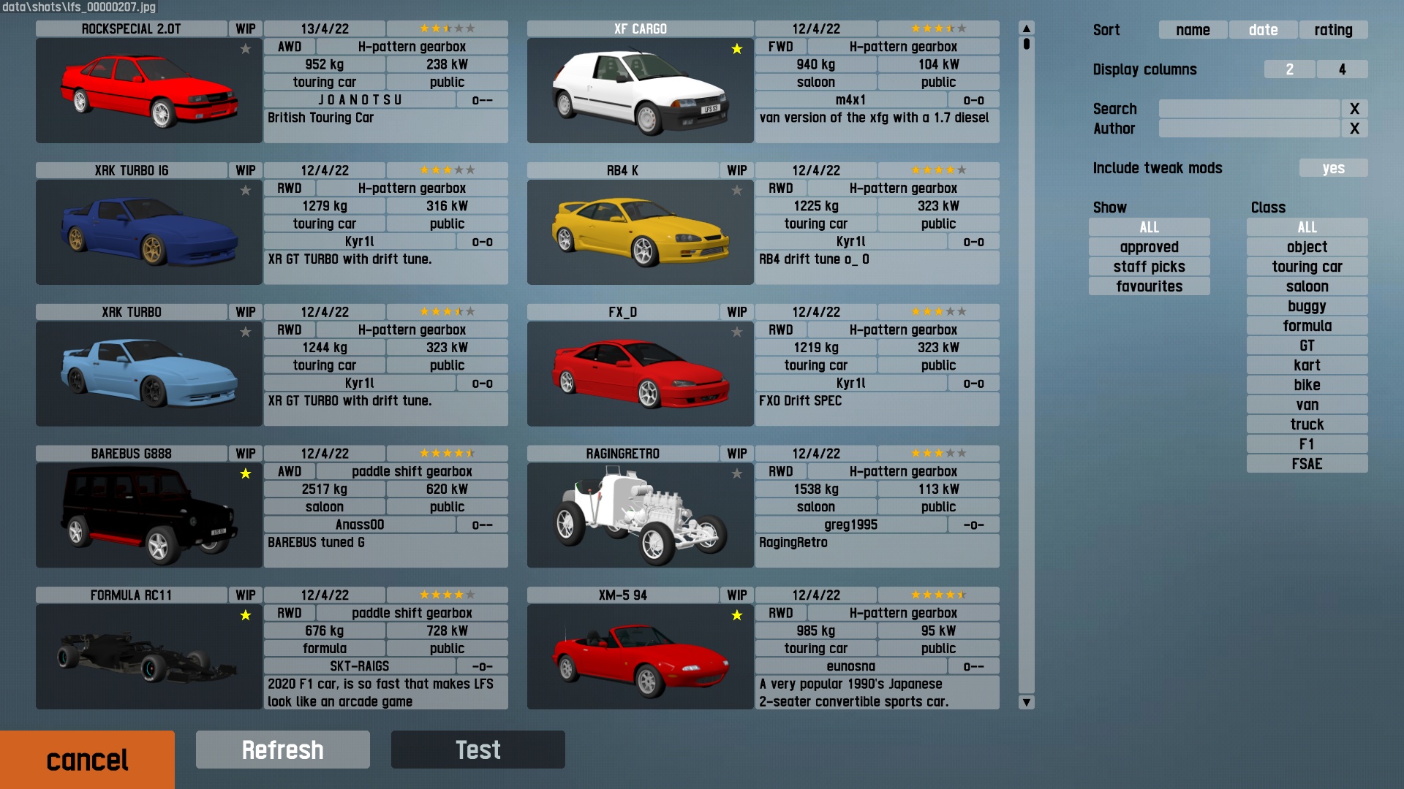Toggle Include tweak mods yes
1404x789 pixels.
[x=1332, y=168]
